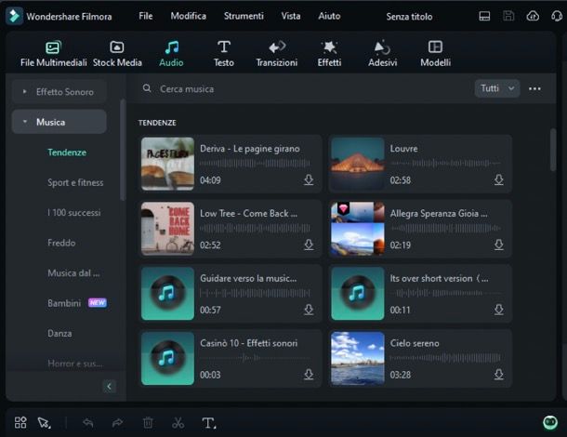Open the Vista menu
This screenshot has height=437, width=567.
click(290, 16)
